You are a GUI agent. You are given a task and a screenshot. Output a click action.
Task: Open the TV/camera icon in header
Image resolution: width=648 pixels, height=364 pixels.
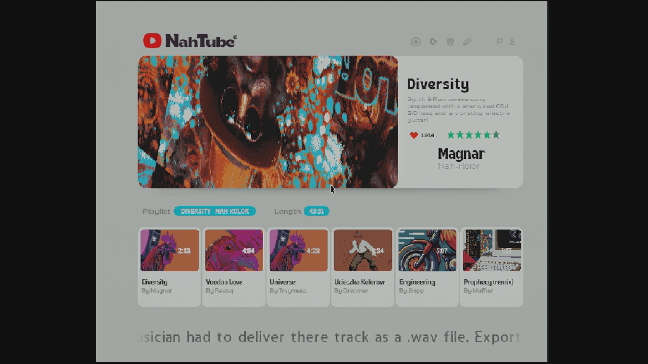416,42
